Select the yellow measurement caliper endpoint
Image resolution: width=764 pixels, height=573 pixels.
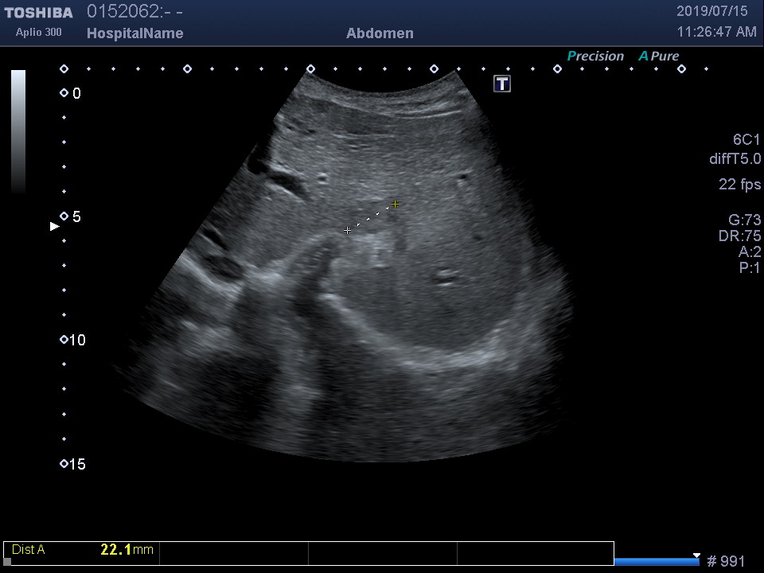point(395,205)
